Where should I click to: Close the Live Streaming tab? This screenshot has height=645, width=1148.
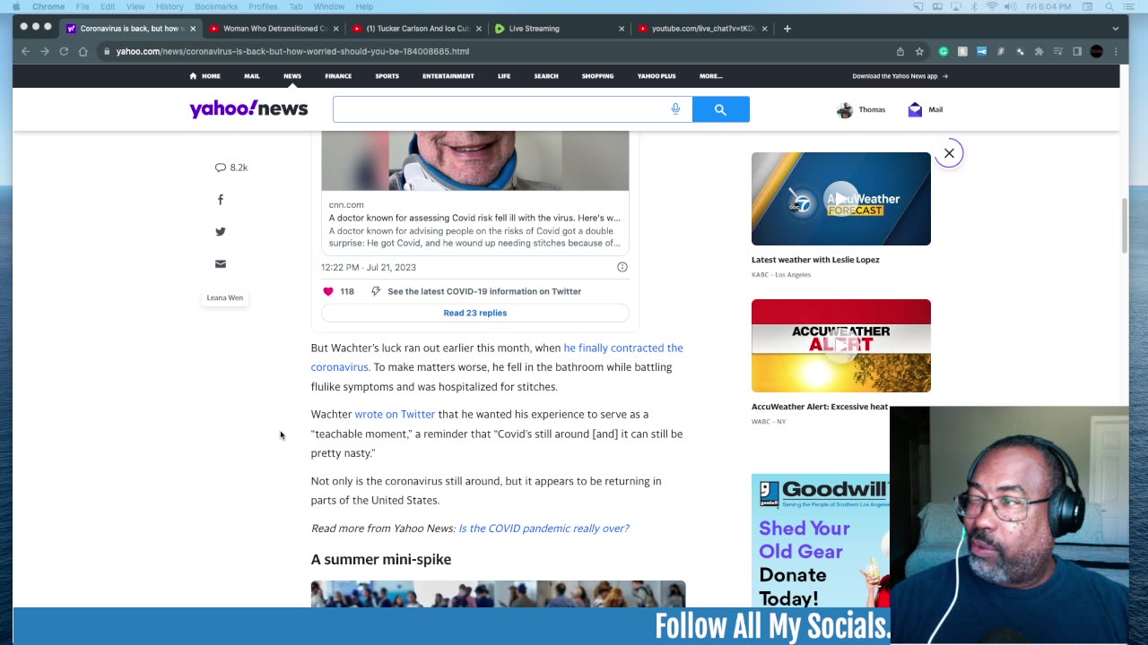[622, 29]
